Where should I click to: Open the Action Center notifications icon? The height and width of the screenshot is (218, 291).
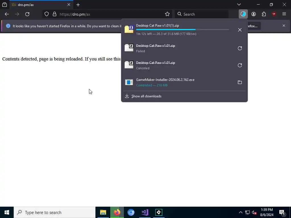click(x=282, y=212)
